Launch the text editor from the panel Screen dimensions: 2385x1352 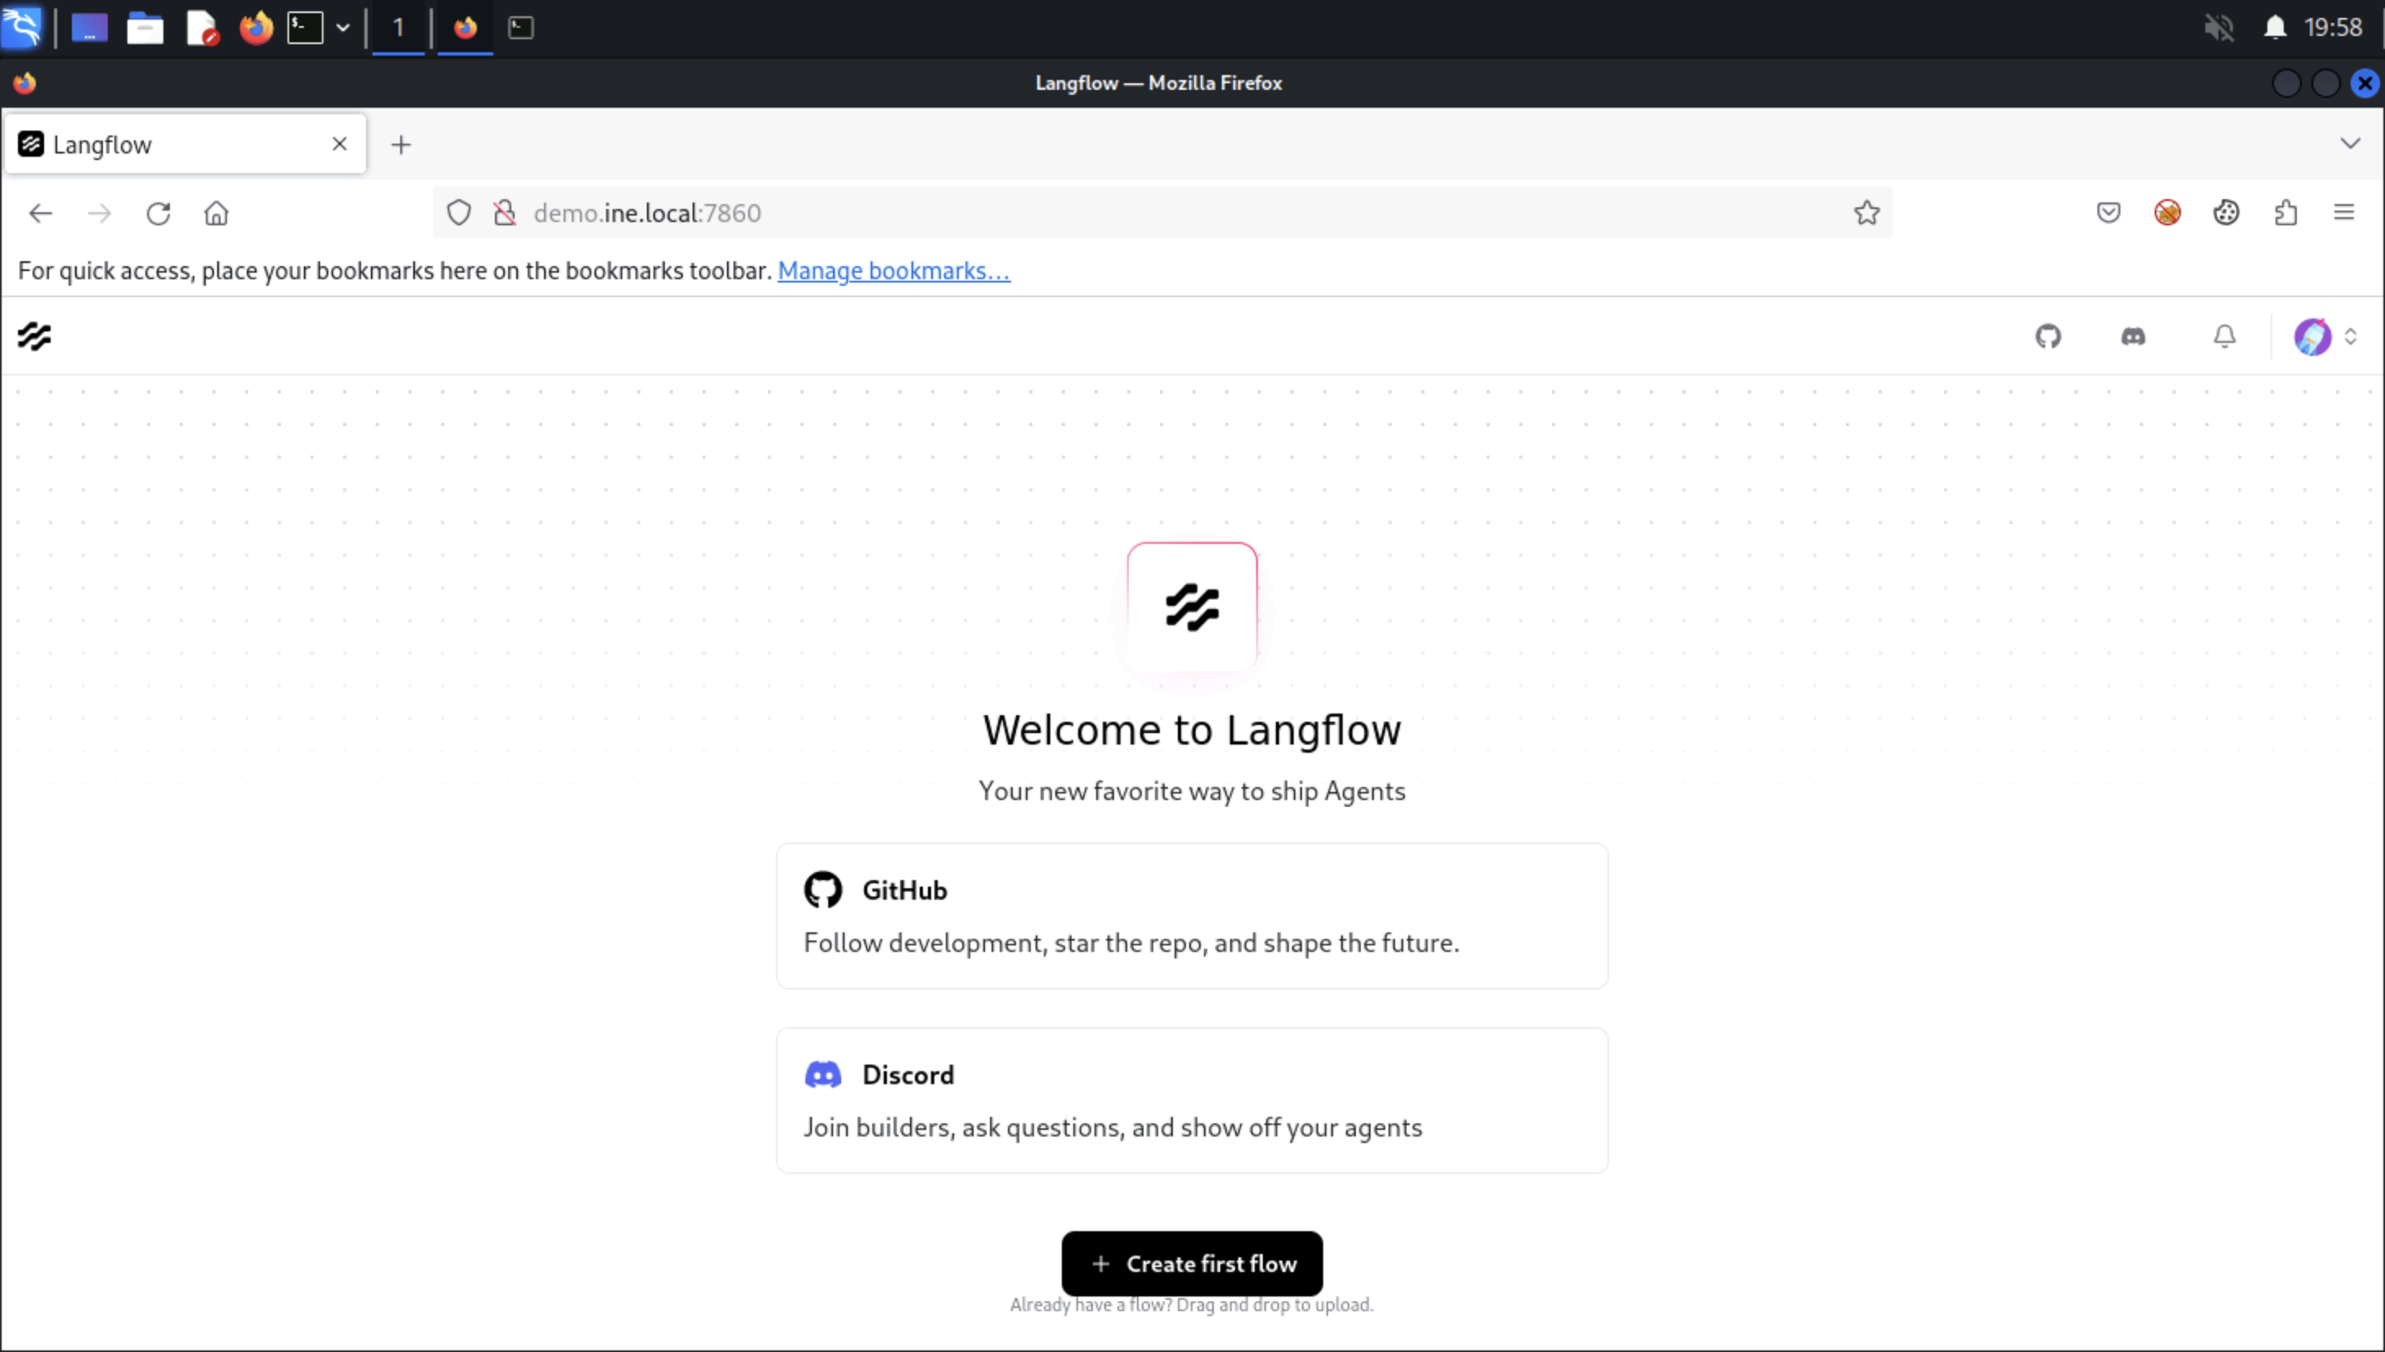[202, 28]
